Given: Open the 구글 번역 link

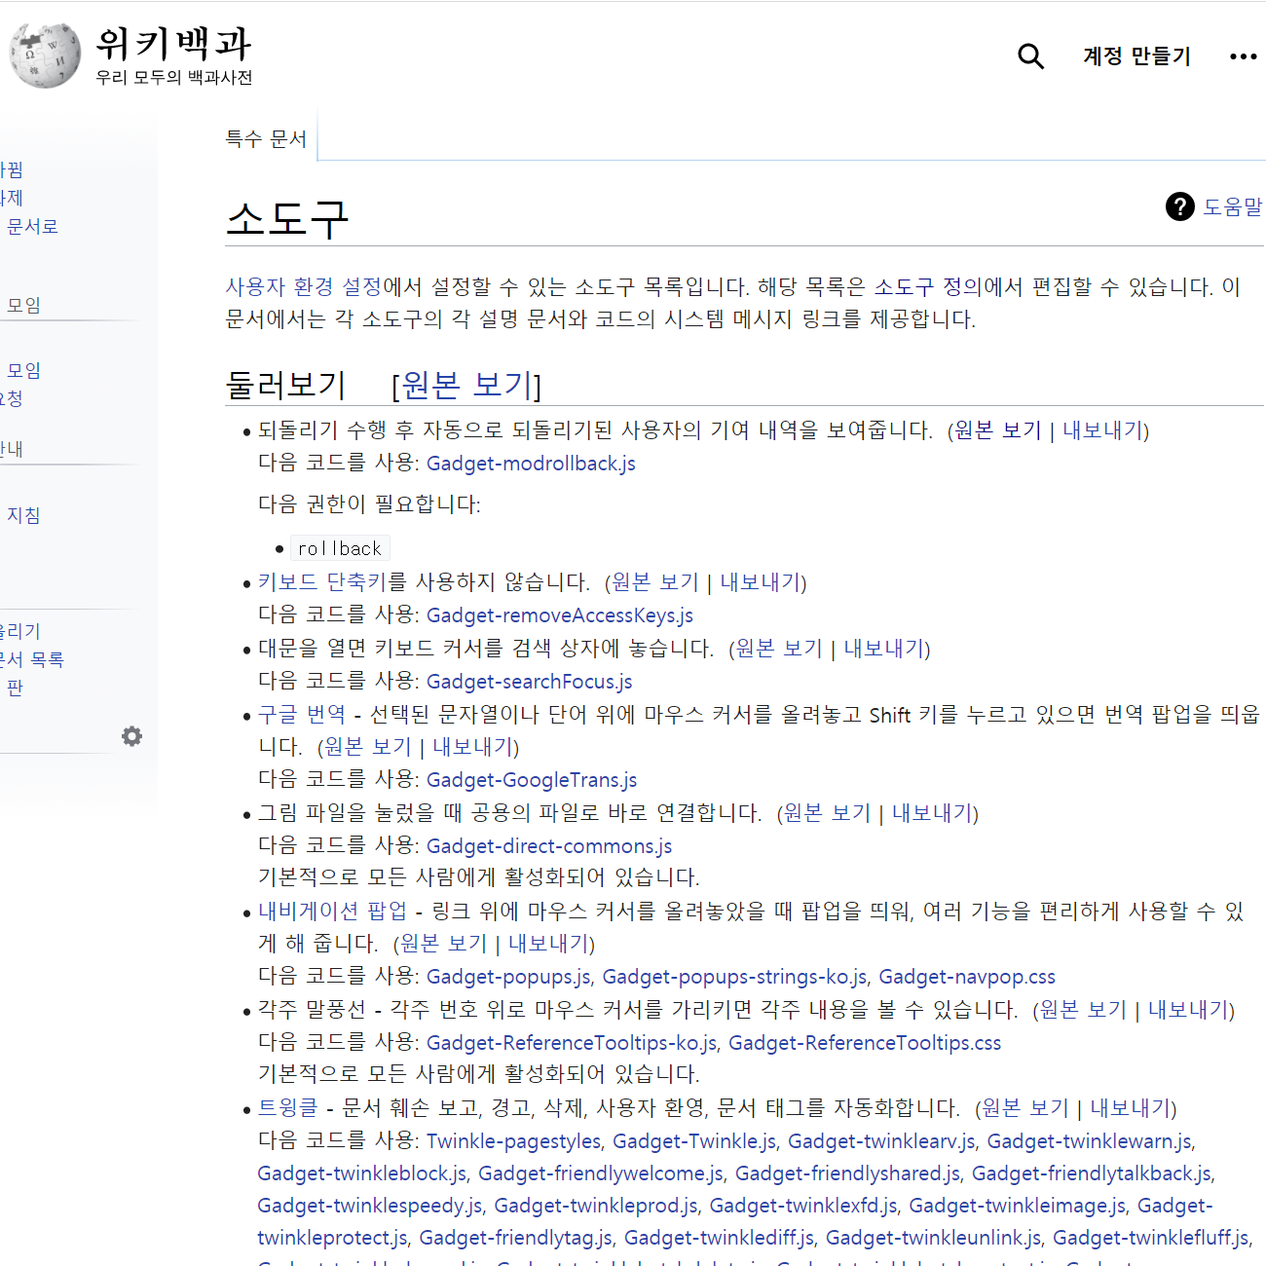Looking at the screenshot, I should [x=301, y=715].
